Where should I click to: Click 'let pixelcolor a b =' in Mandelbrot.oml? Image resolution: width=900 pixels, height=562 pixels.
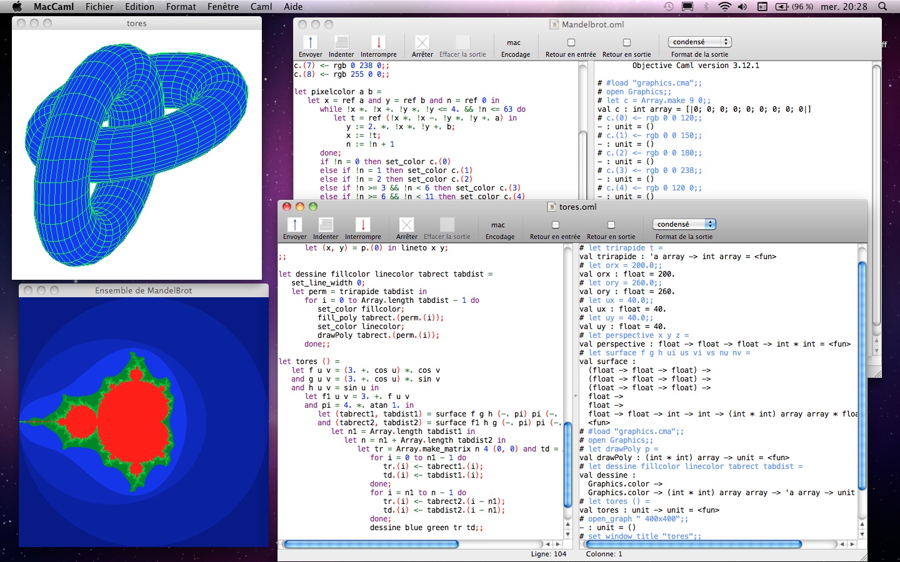tap(338, 92)
